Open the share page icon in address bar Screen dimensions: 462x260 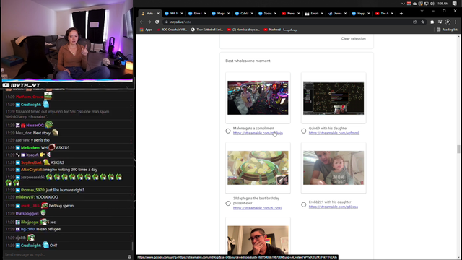(415, 22)
